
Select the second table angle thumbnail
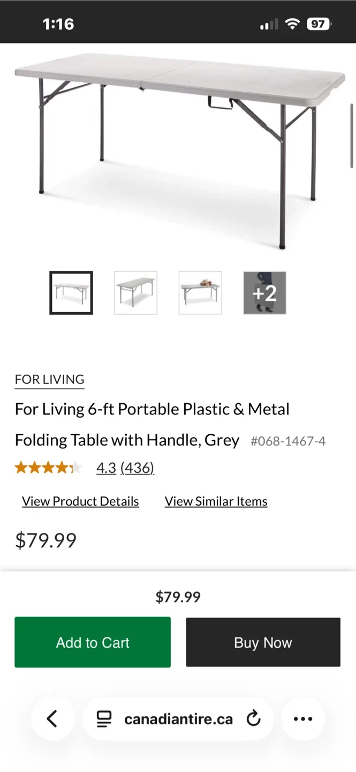(x=135, y=293)
